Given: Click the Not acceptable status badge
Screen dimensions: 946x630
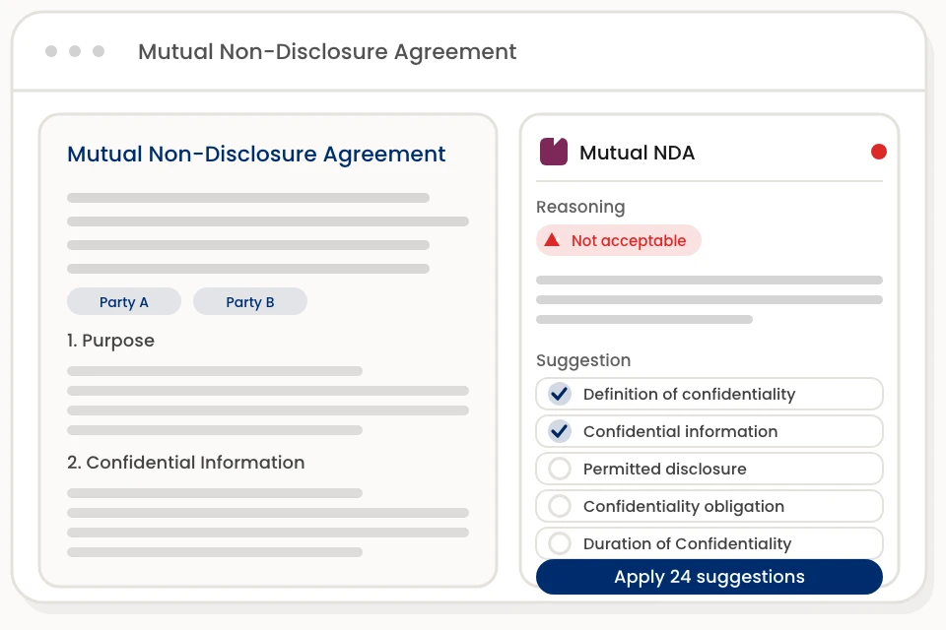Looking at the screenshot, I should [x=619, y=240].
